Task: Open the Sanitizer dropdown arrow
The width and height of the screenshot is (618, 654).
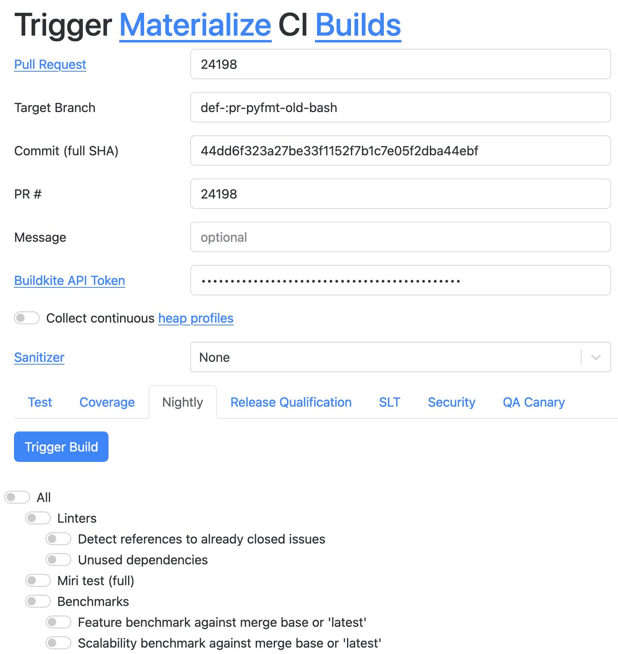Action: click(x=596, y=357)
